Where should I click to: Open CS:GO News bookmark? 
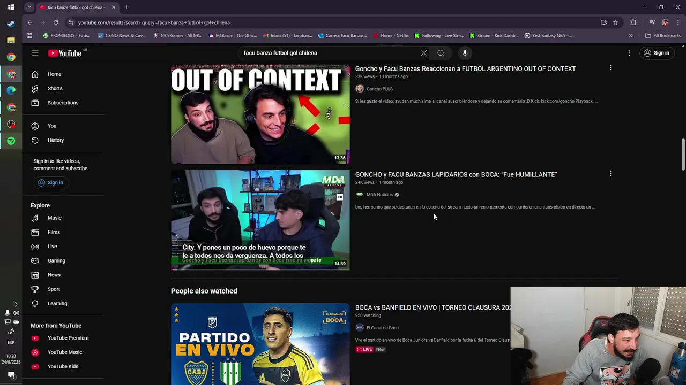[x=122, y=36]
